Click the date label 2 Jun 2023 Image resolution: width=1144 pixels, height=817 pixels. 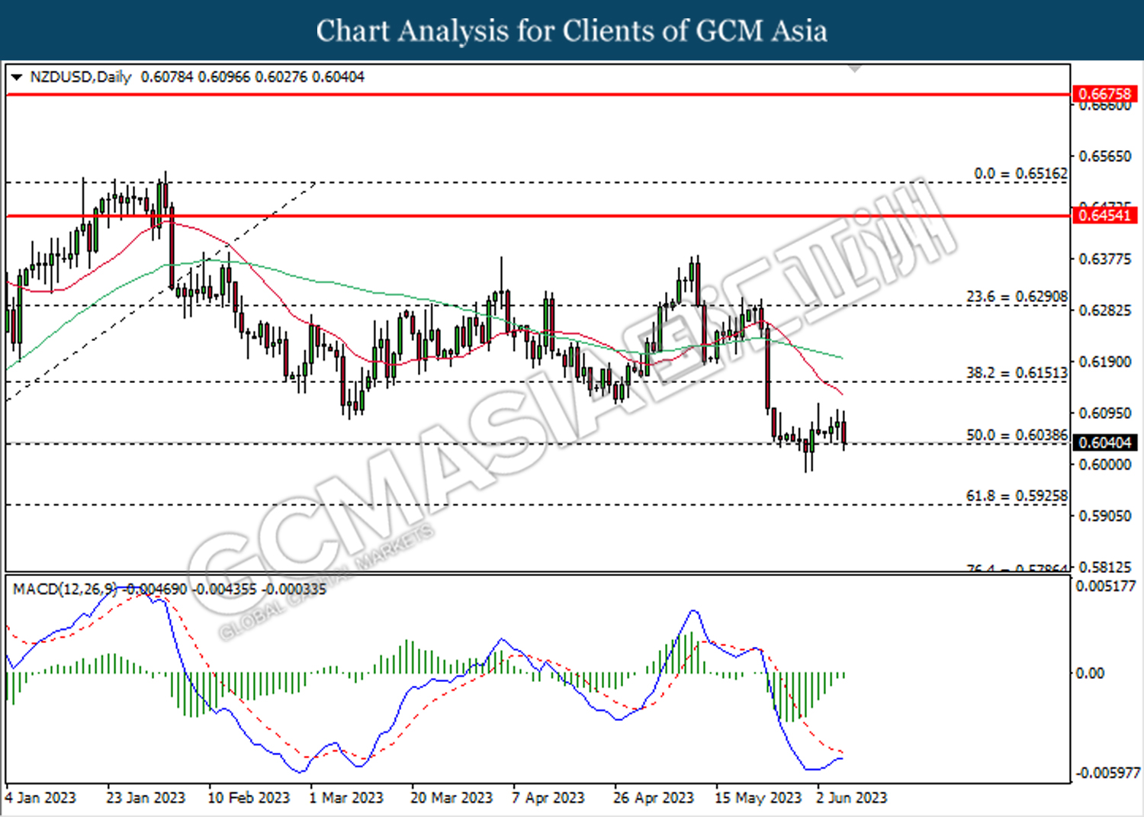pyautogui.click(x=851, y=798)
